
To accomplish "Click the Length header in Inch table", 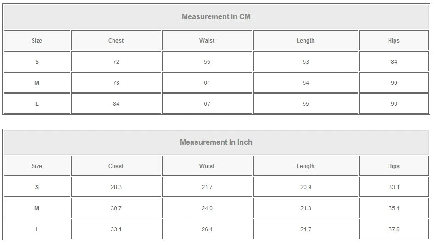I will (x=305, y=166).
